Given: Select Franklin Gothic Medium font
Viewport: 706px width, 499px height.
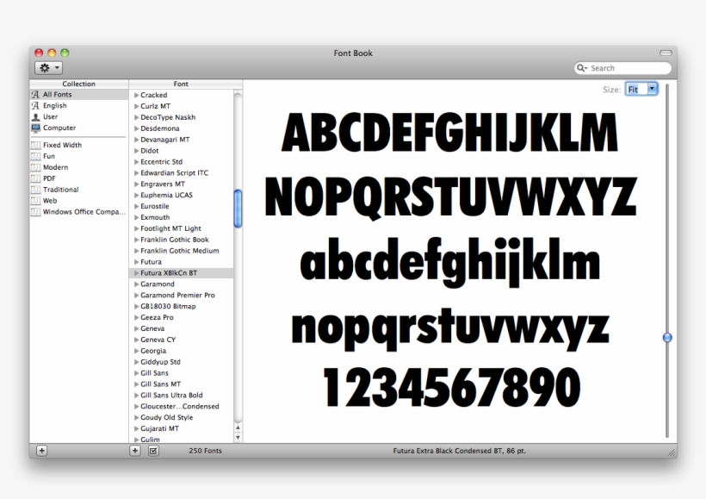Looking at the screenshot, I should click(180, 251).
